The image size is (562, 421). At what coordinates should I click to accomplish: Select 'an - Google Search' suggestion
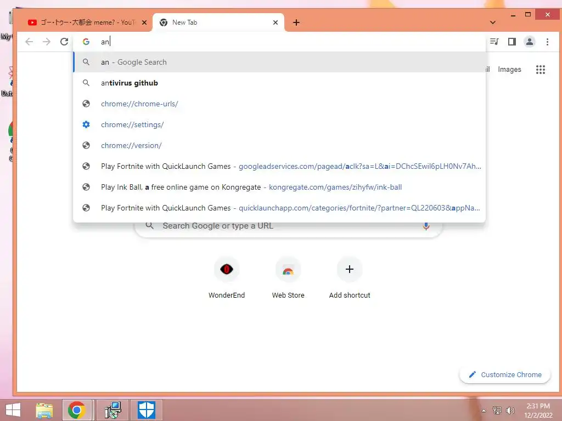click(x=279, y=62)
